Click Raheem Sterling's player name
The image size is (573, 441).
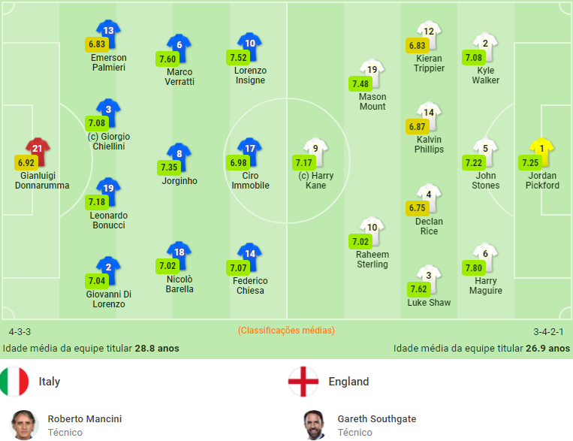(x=372, y=259)
